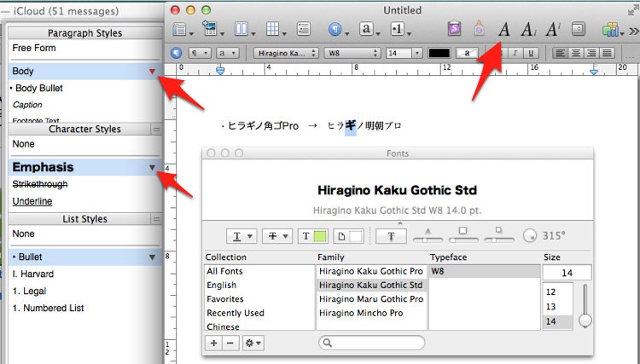The height and width of the screenshot is (364, 640).
Task: Select Favorites in the font Collection list
Action: pyautogui.click(x=225, y=299)
